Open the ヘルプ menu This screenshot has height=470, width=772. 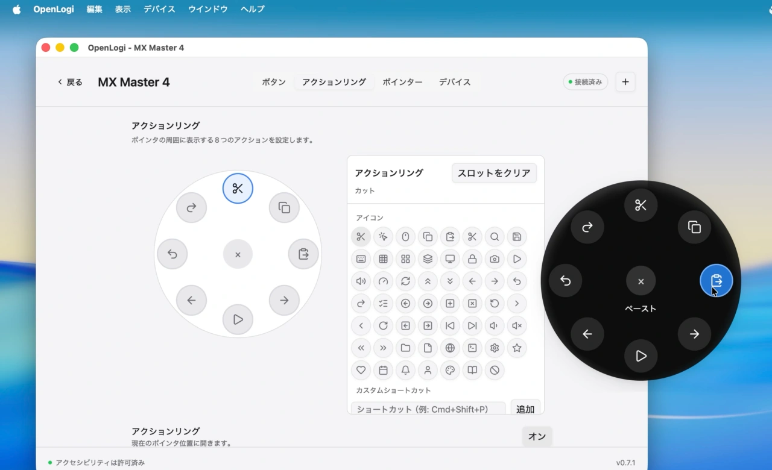pyautogui.click(x=252, y=9)
